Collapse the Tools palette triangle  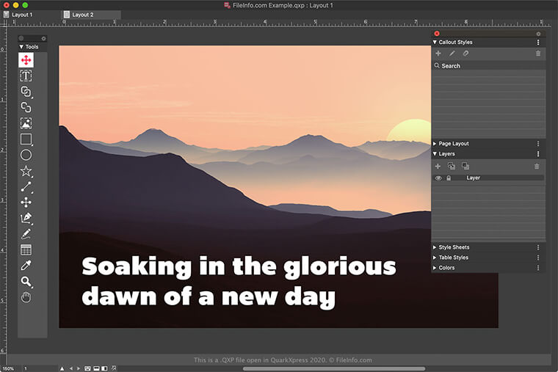click(x=21, y=47)
